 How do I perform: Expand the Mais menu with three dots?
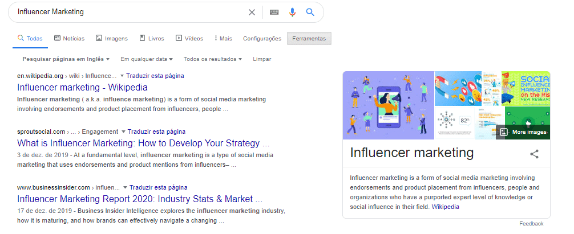click(x=223, y=39)
